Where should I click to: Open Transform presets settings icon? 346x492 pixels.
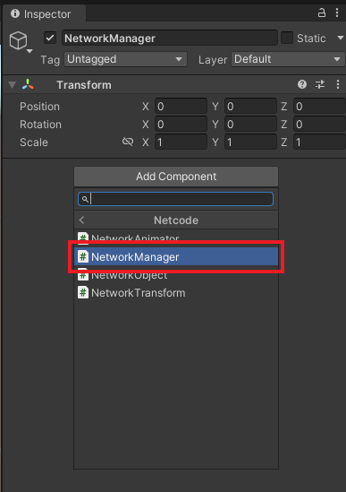point(320,84)
